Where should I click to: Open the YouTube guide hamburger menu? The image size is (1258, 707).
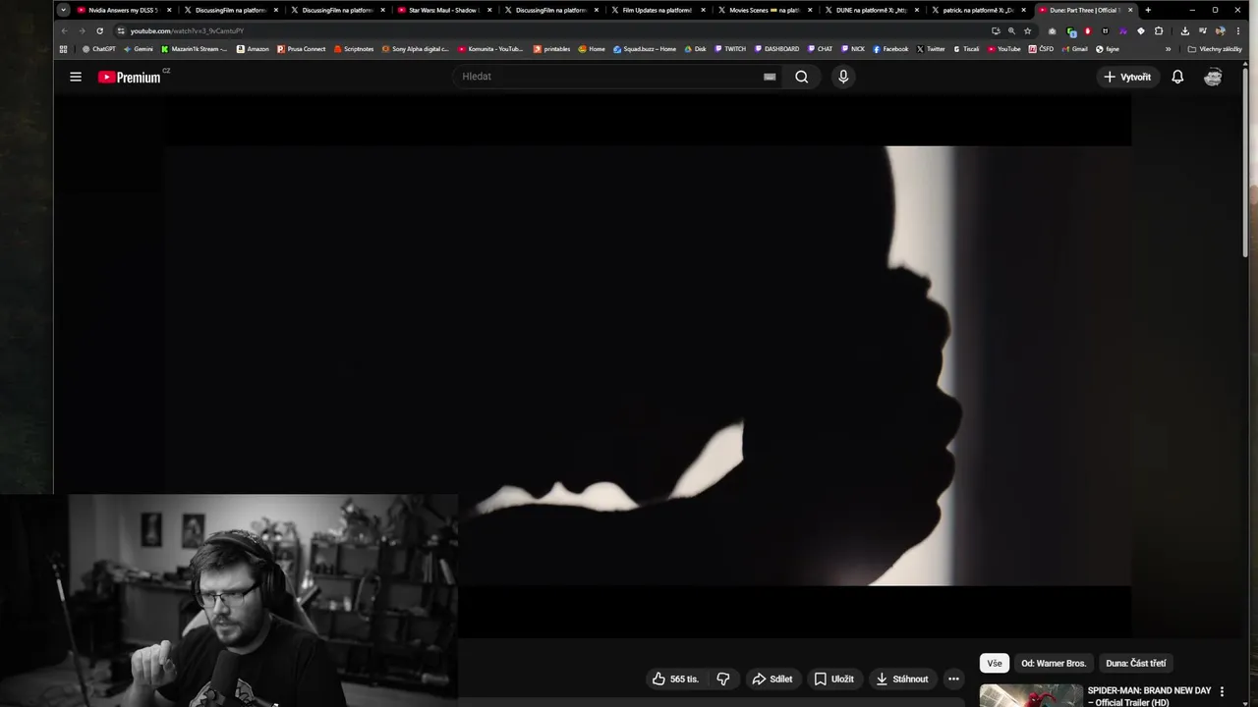[x=76, y=77]
